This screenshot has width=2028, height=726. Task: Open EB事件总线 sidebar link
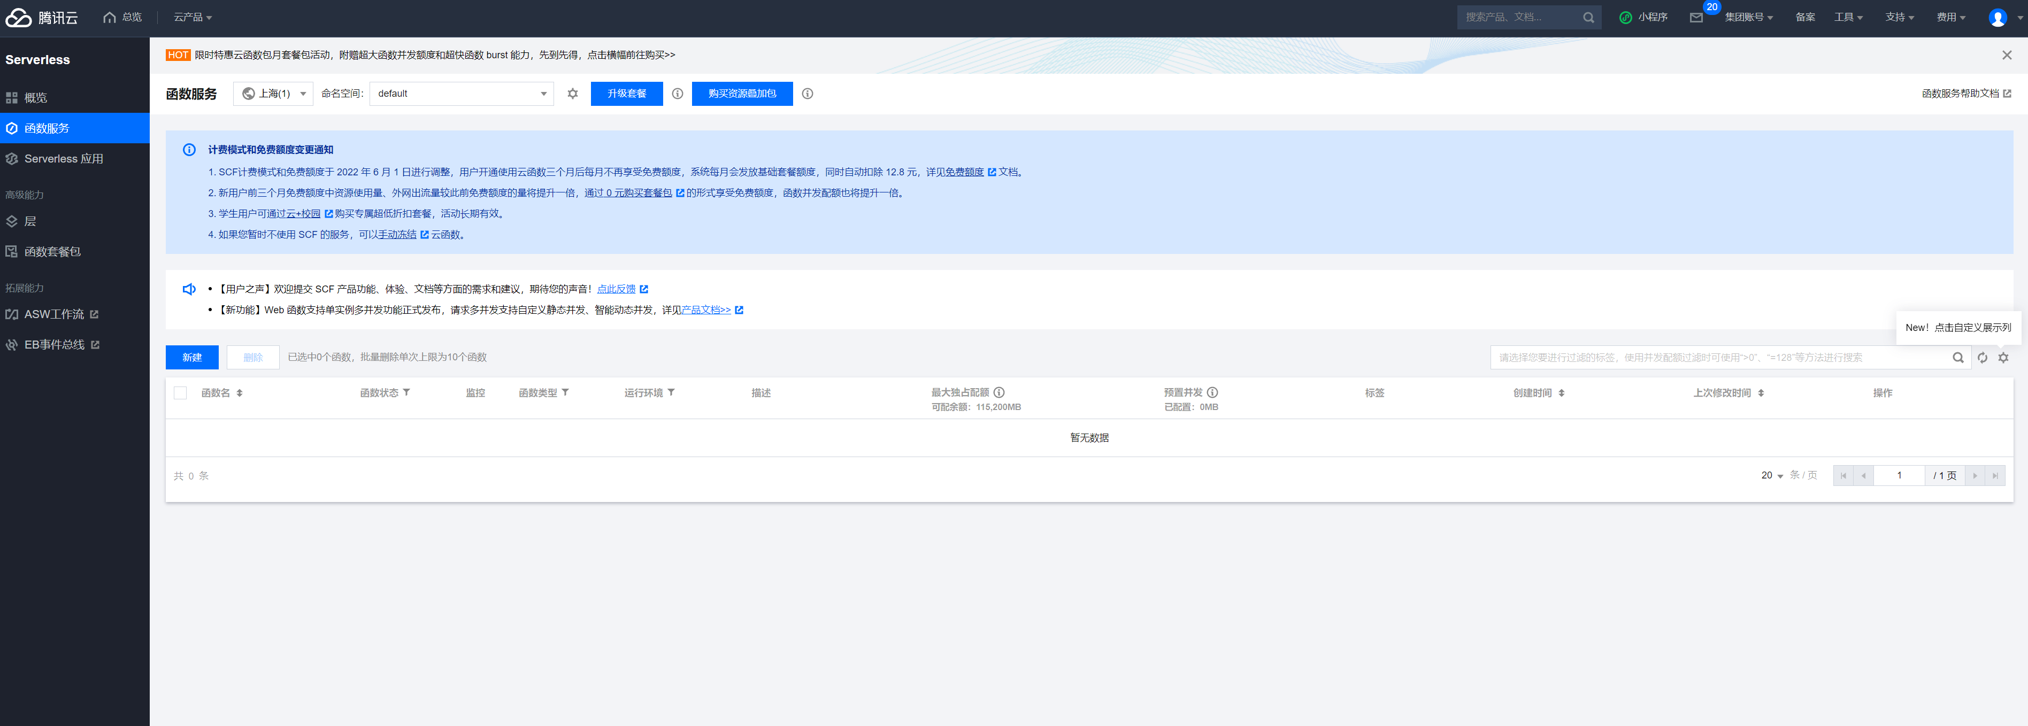coord(75,345)
